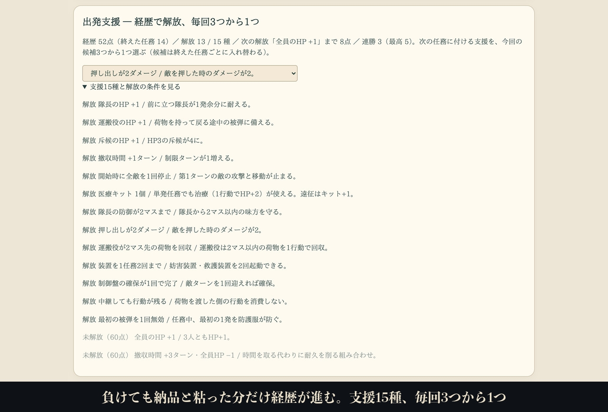Viewport: 608px width, 412px height.
Task: Select row 最初の被弾を1回無効
Action: click(184, 320)
